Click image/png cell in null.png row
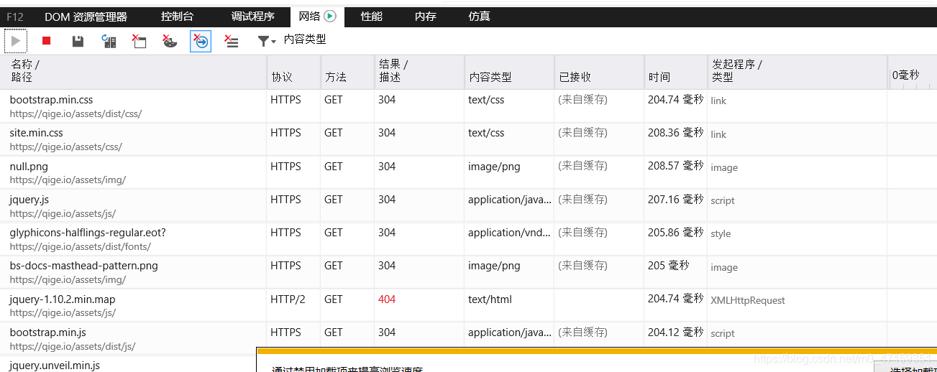Screen dimensions: 937x372 coord(494,166)
